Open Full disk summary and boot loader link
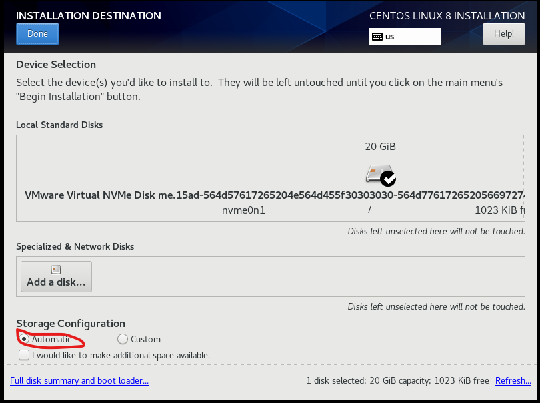 79,380
